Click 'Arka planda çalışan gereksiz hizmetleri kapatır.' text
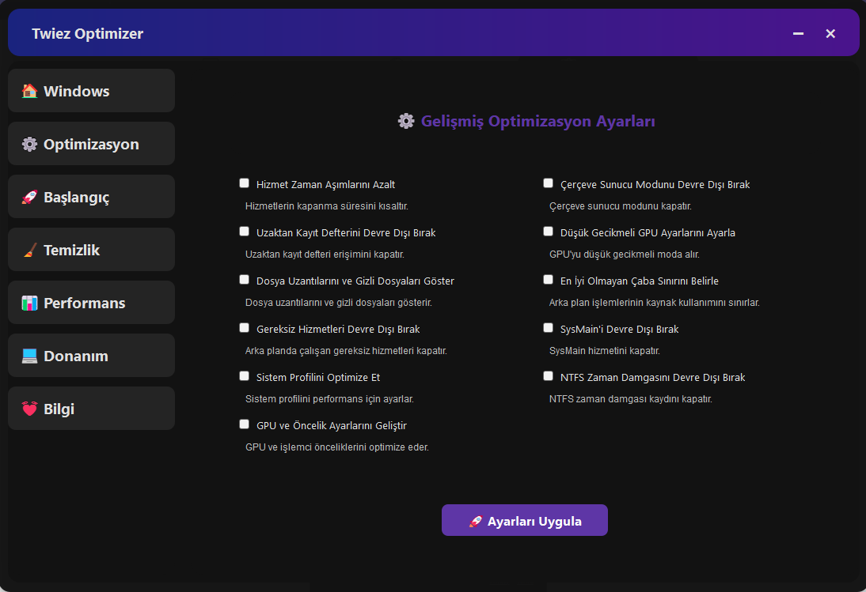This screenshot has height=592, width=866. coord(346,351)
